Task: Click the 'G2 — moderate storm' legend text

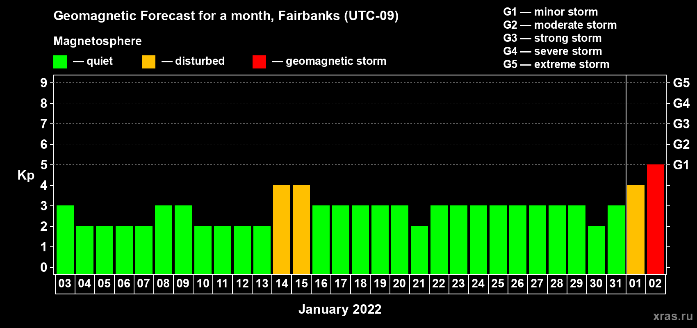Action: (x=560, y=25)
